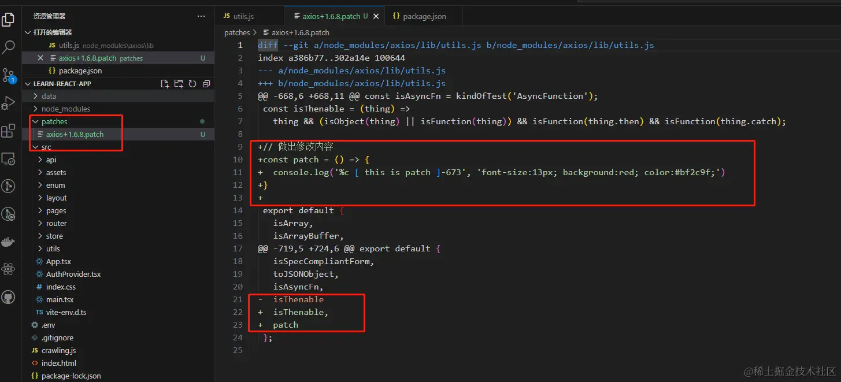Screen dimensions: 841x382
Task: Expand the assets folder
Action: pos(40,172)
